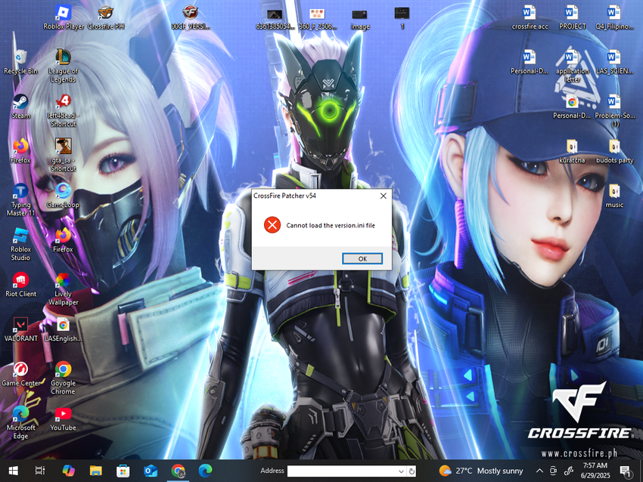Select the Google Chrome desktop icon

(x=63, y=378)
